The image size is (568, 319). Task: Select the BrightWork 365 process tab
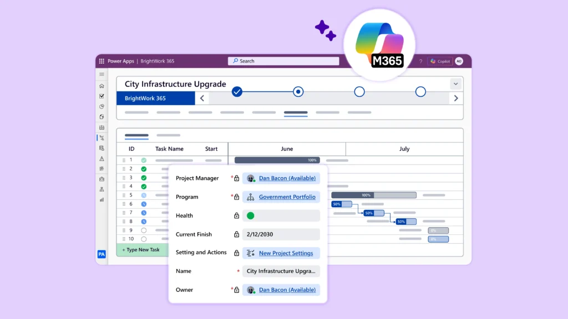(156, 99)
